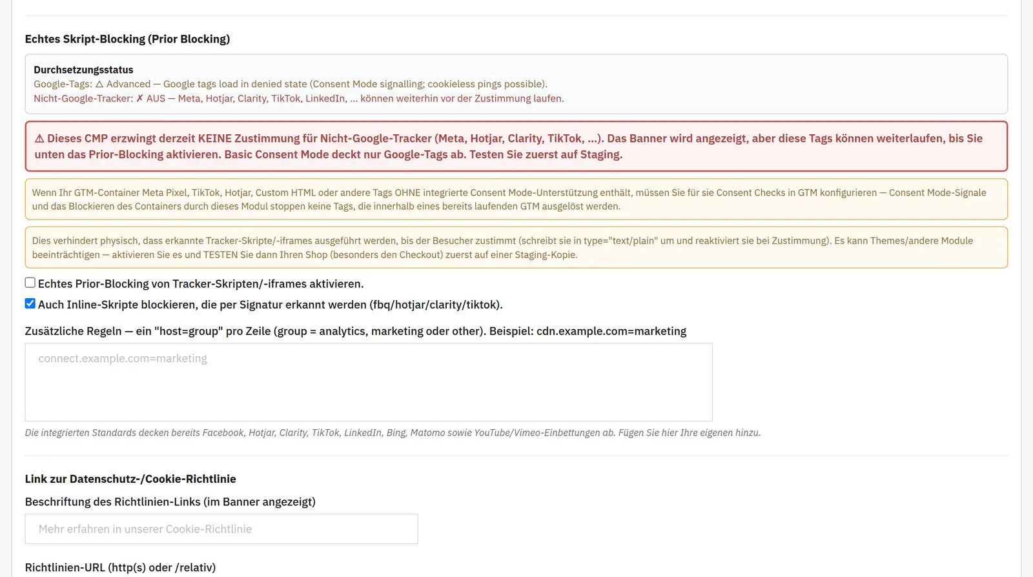Uncheck the inline scripts blocking checkbox

point(30,303)
